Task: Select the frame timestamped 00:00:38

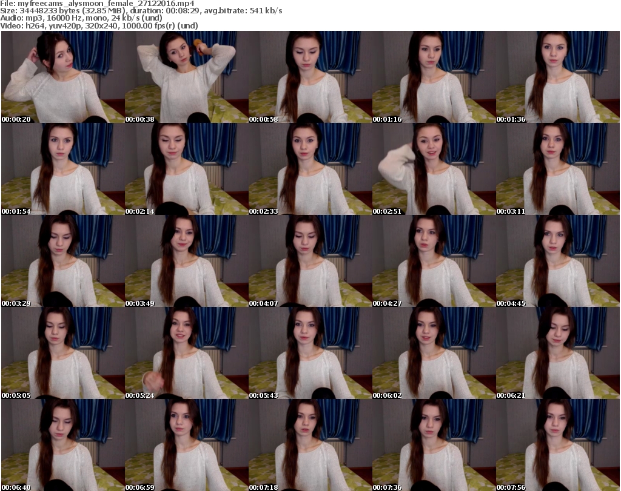Action: (x=187, y=77)
